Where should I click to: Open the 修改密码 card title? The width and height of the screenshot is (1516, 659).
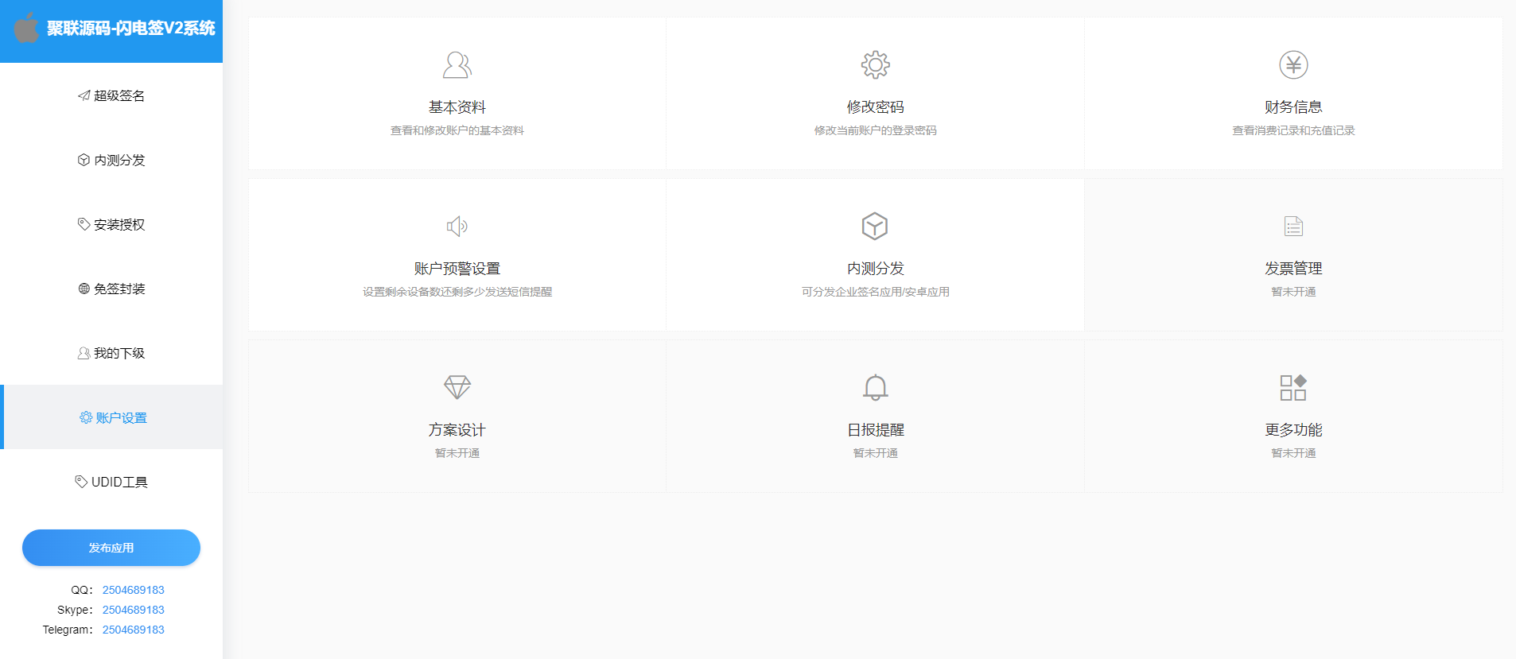876,107
